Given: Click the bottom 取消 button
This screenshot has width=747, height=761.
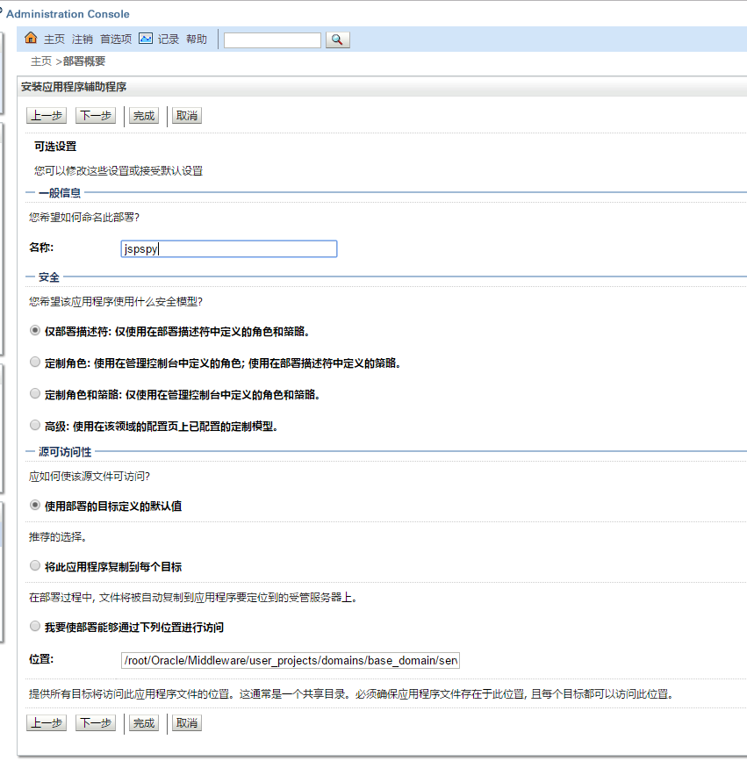Looking at the screenshot, I should click(x=187, y=723).
